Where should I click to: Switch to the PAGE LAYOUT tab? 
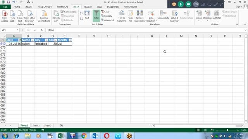pos(45,7)
